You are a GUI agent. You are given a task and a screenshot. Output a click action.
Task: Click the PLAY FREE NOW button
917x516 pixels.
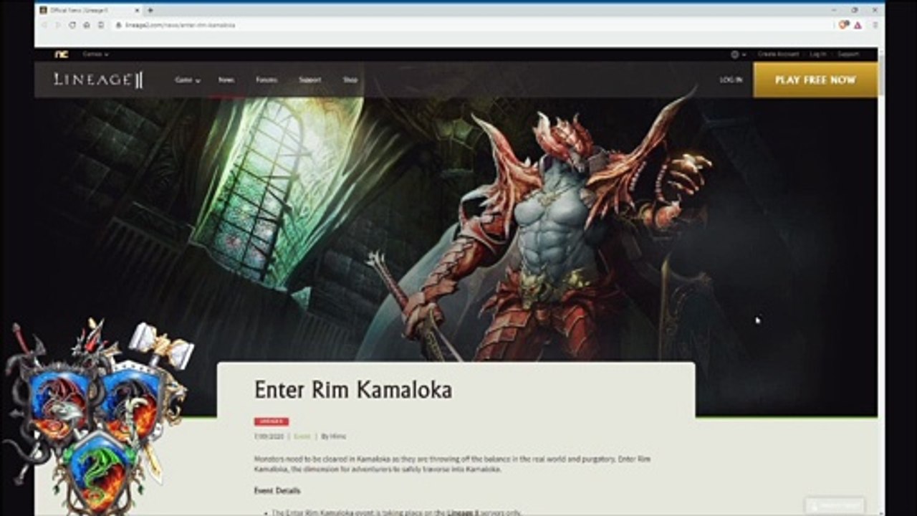(815, 80)
